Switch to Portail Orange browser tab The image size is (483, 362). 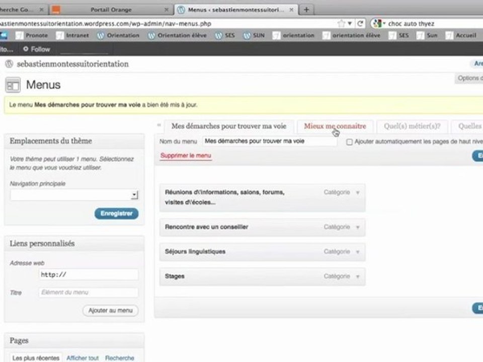click(x=111, y=10)
